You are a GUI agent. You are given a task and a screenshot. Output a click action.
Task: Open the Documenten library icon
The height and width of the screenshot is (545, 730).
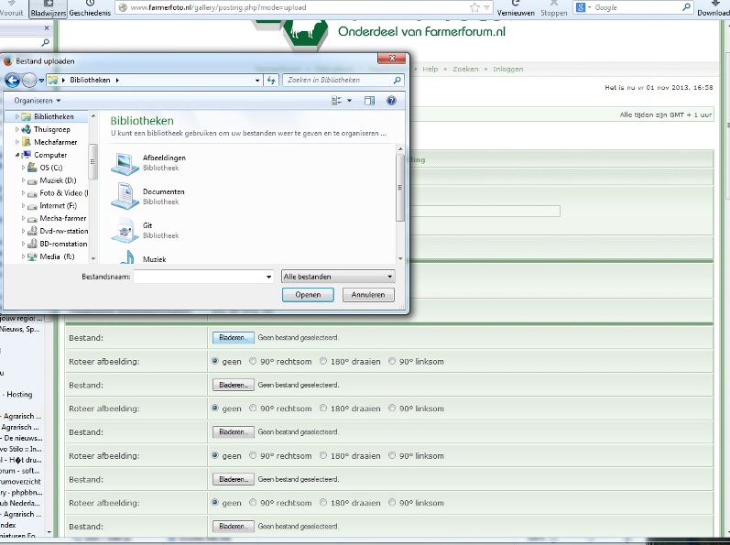click(x=125, y=196)
